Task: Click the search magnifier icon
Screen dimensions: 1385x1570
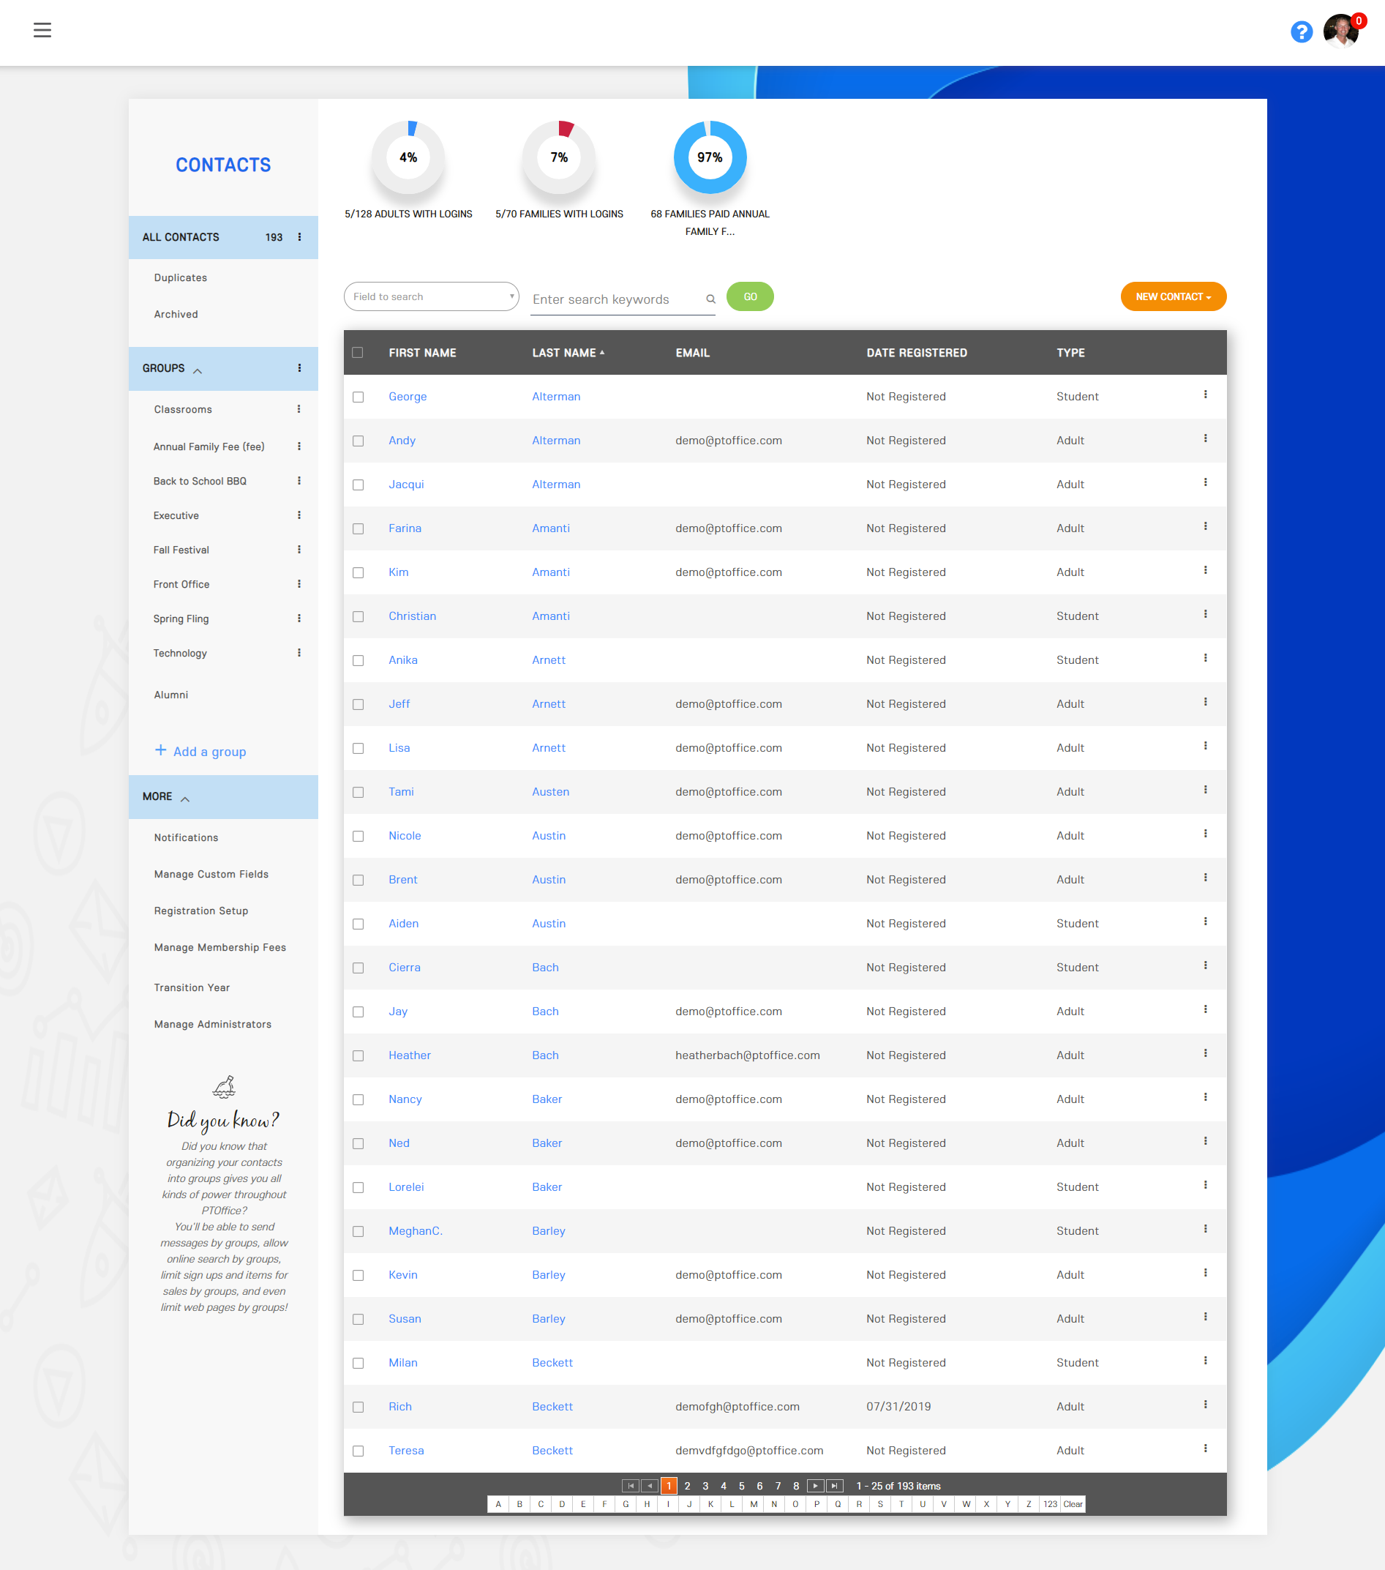Action: coord(711,299)
